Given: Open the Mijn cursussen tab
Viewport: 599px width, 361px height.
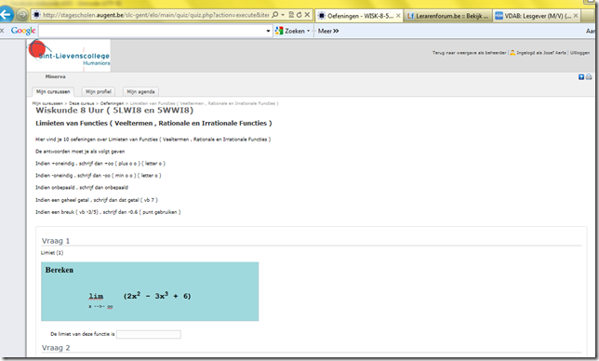Looking at the screenshot, I should click(x=53, y=92).
